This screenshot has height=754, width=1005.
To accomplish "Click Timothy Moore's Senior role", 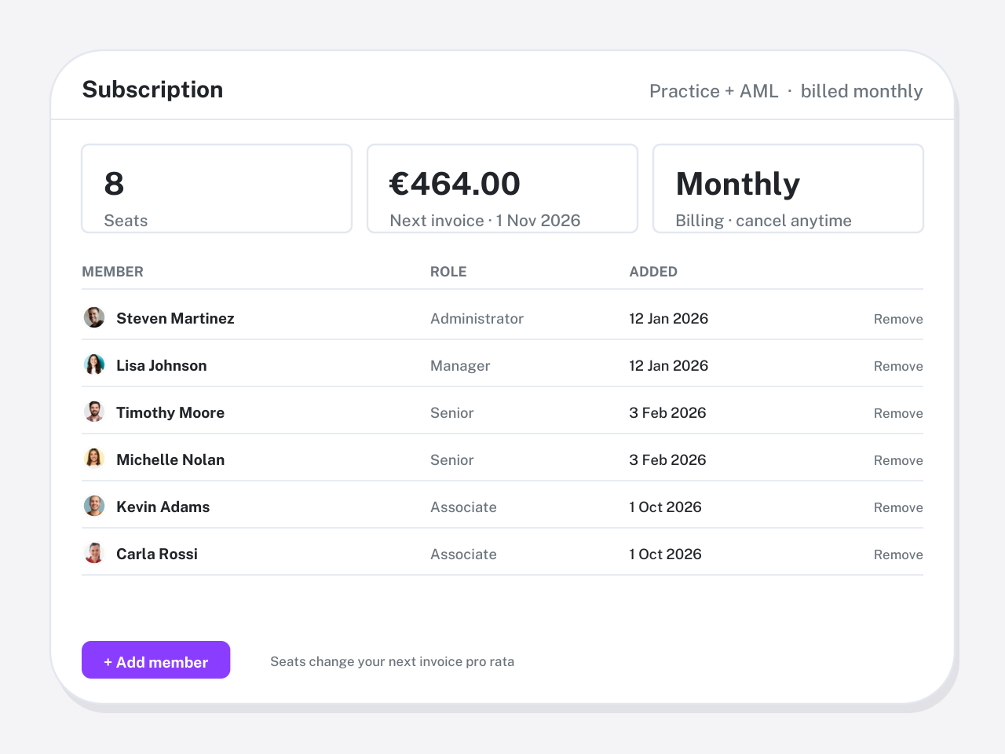I will [452, 412].
